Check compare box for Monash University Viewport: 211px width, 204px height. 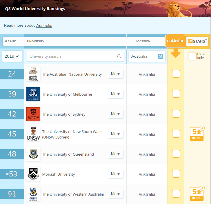176,174
